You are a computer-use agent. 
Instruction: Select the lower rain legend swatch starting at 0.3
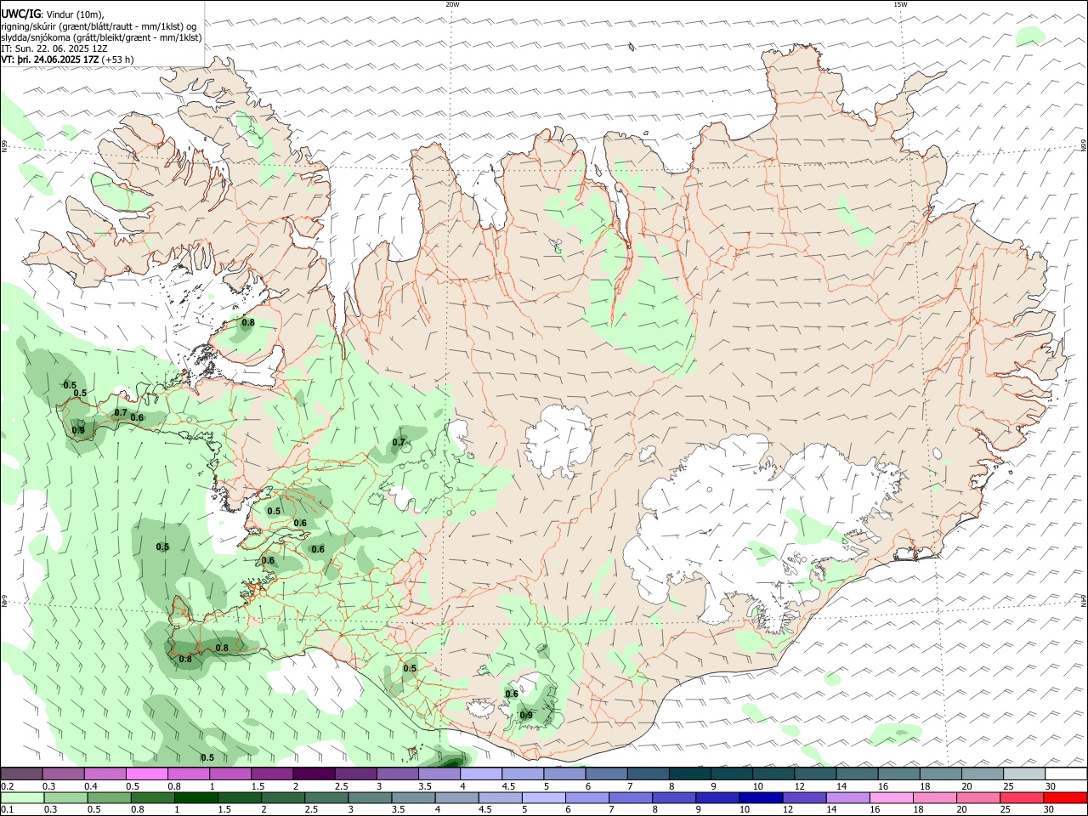pyautogui.click(x=68, y=798)
